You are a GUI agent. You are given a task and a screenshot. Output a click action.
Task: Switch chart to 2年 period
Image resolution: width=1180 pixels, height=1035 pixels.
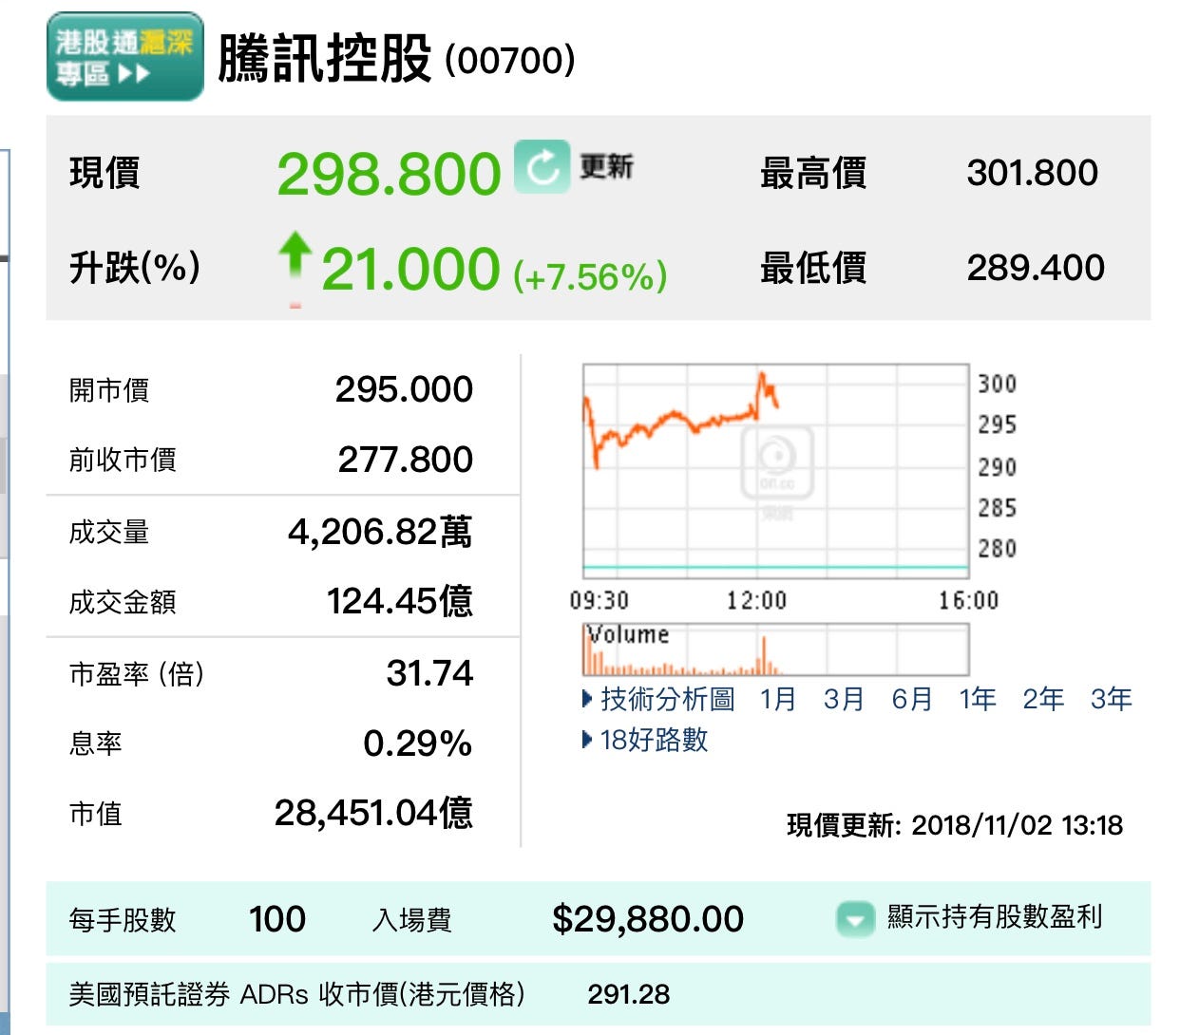coord(1043,700)
